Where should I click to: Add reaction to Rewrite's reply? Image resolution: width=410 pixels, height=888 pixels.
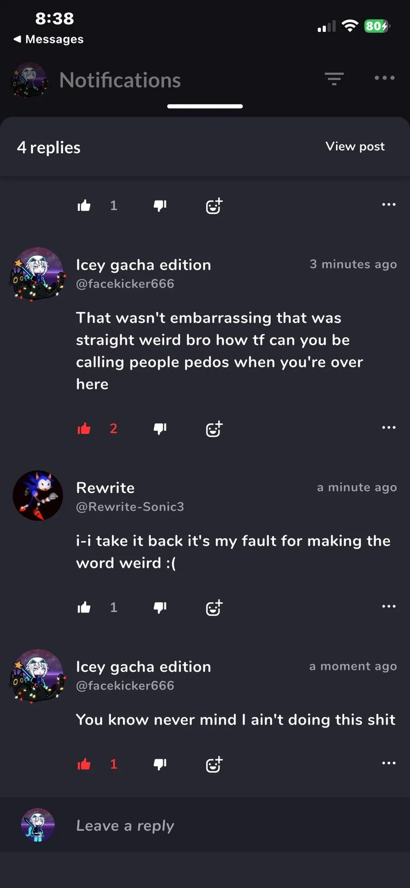214,608
